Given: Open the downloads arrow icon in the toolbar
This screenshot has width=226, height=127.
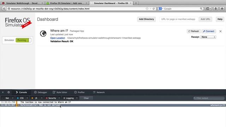Looking at the screenshot, I should click(x=216, y=8).
